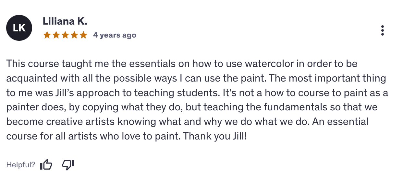This screenshot has width=403, height=189.
Task: Click the "Helpful?" label
Action: (20, 165)
